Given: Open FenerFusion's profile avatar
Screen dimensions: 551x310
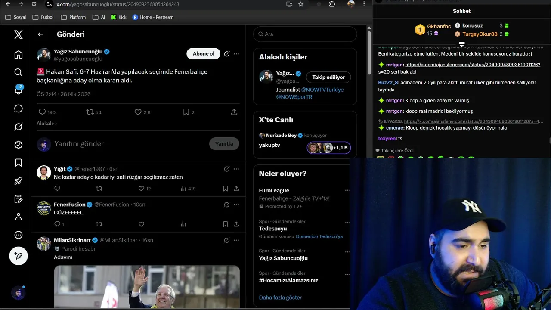Looking at the screenshot, I should pos(44,208).
